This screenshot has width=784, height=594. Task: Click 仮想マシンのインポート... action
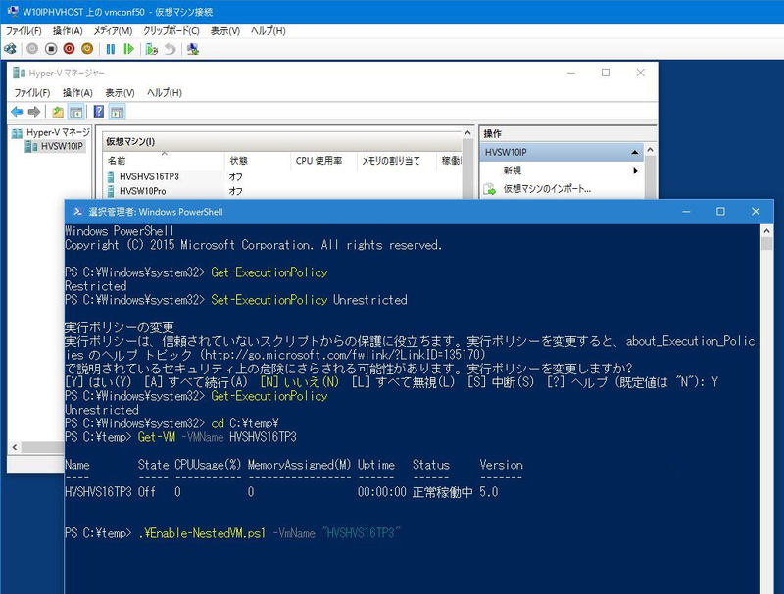(x=547, y=189)
